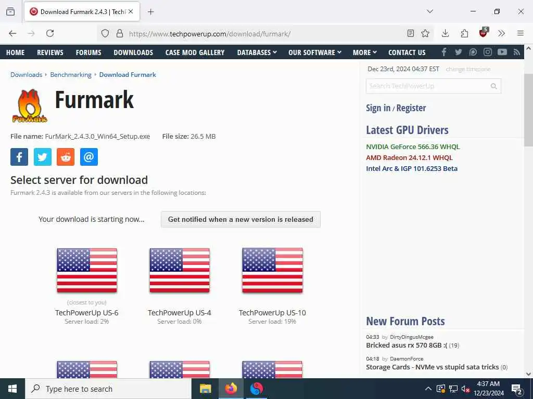Open Firefox application hamburger menu
This screenshot has width=533, height=399.
pos(521,33)
